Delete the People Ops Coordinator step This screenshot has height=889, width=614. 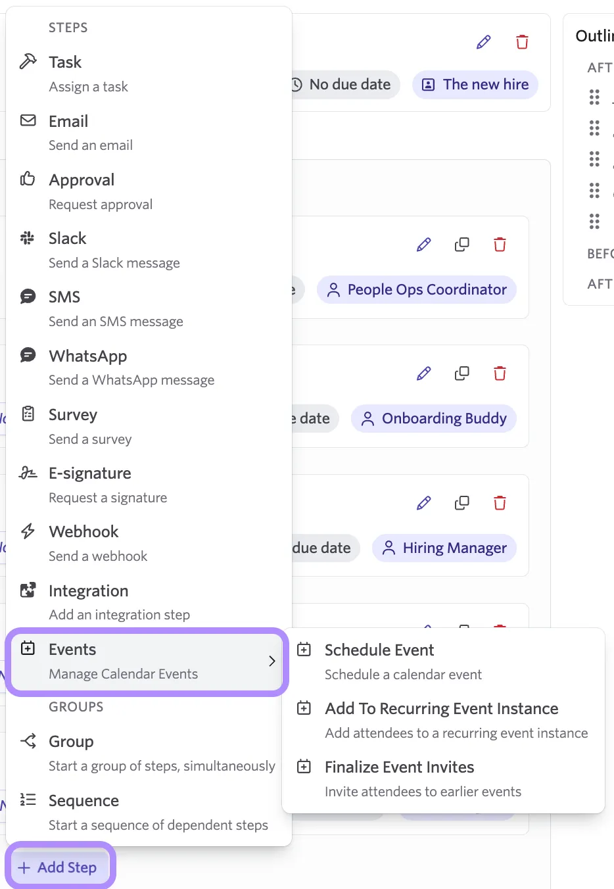500,245
